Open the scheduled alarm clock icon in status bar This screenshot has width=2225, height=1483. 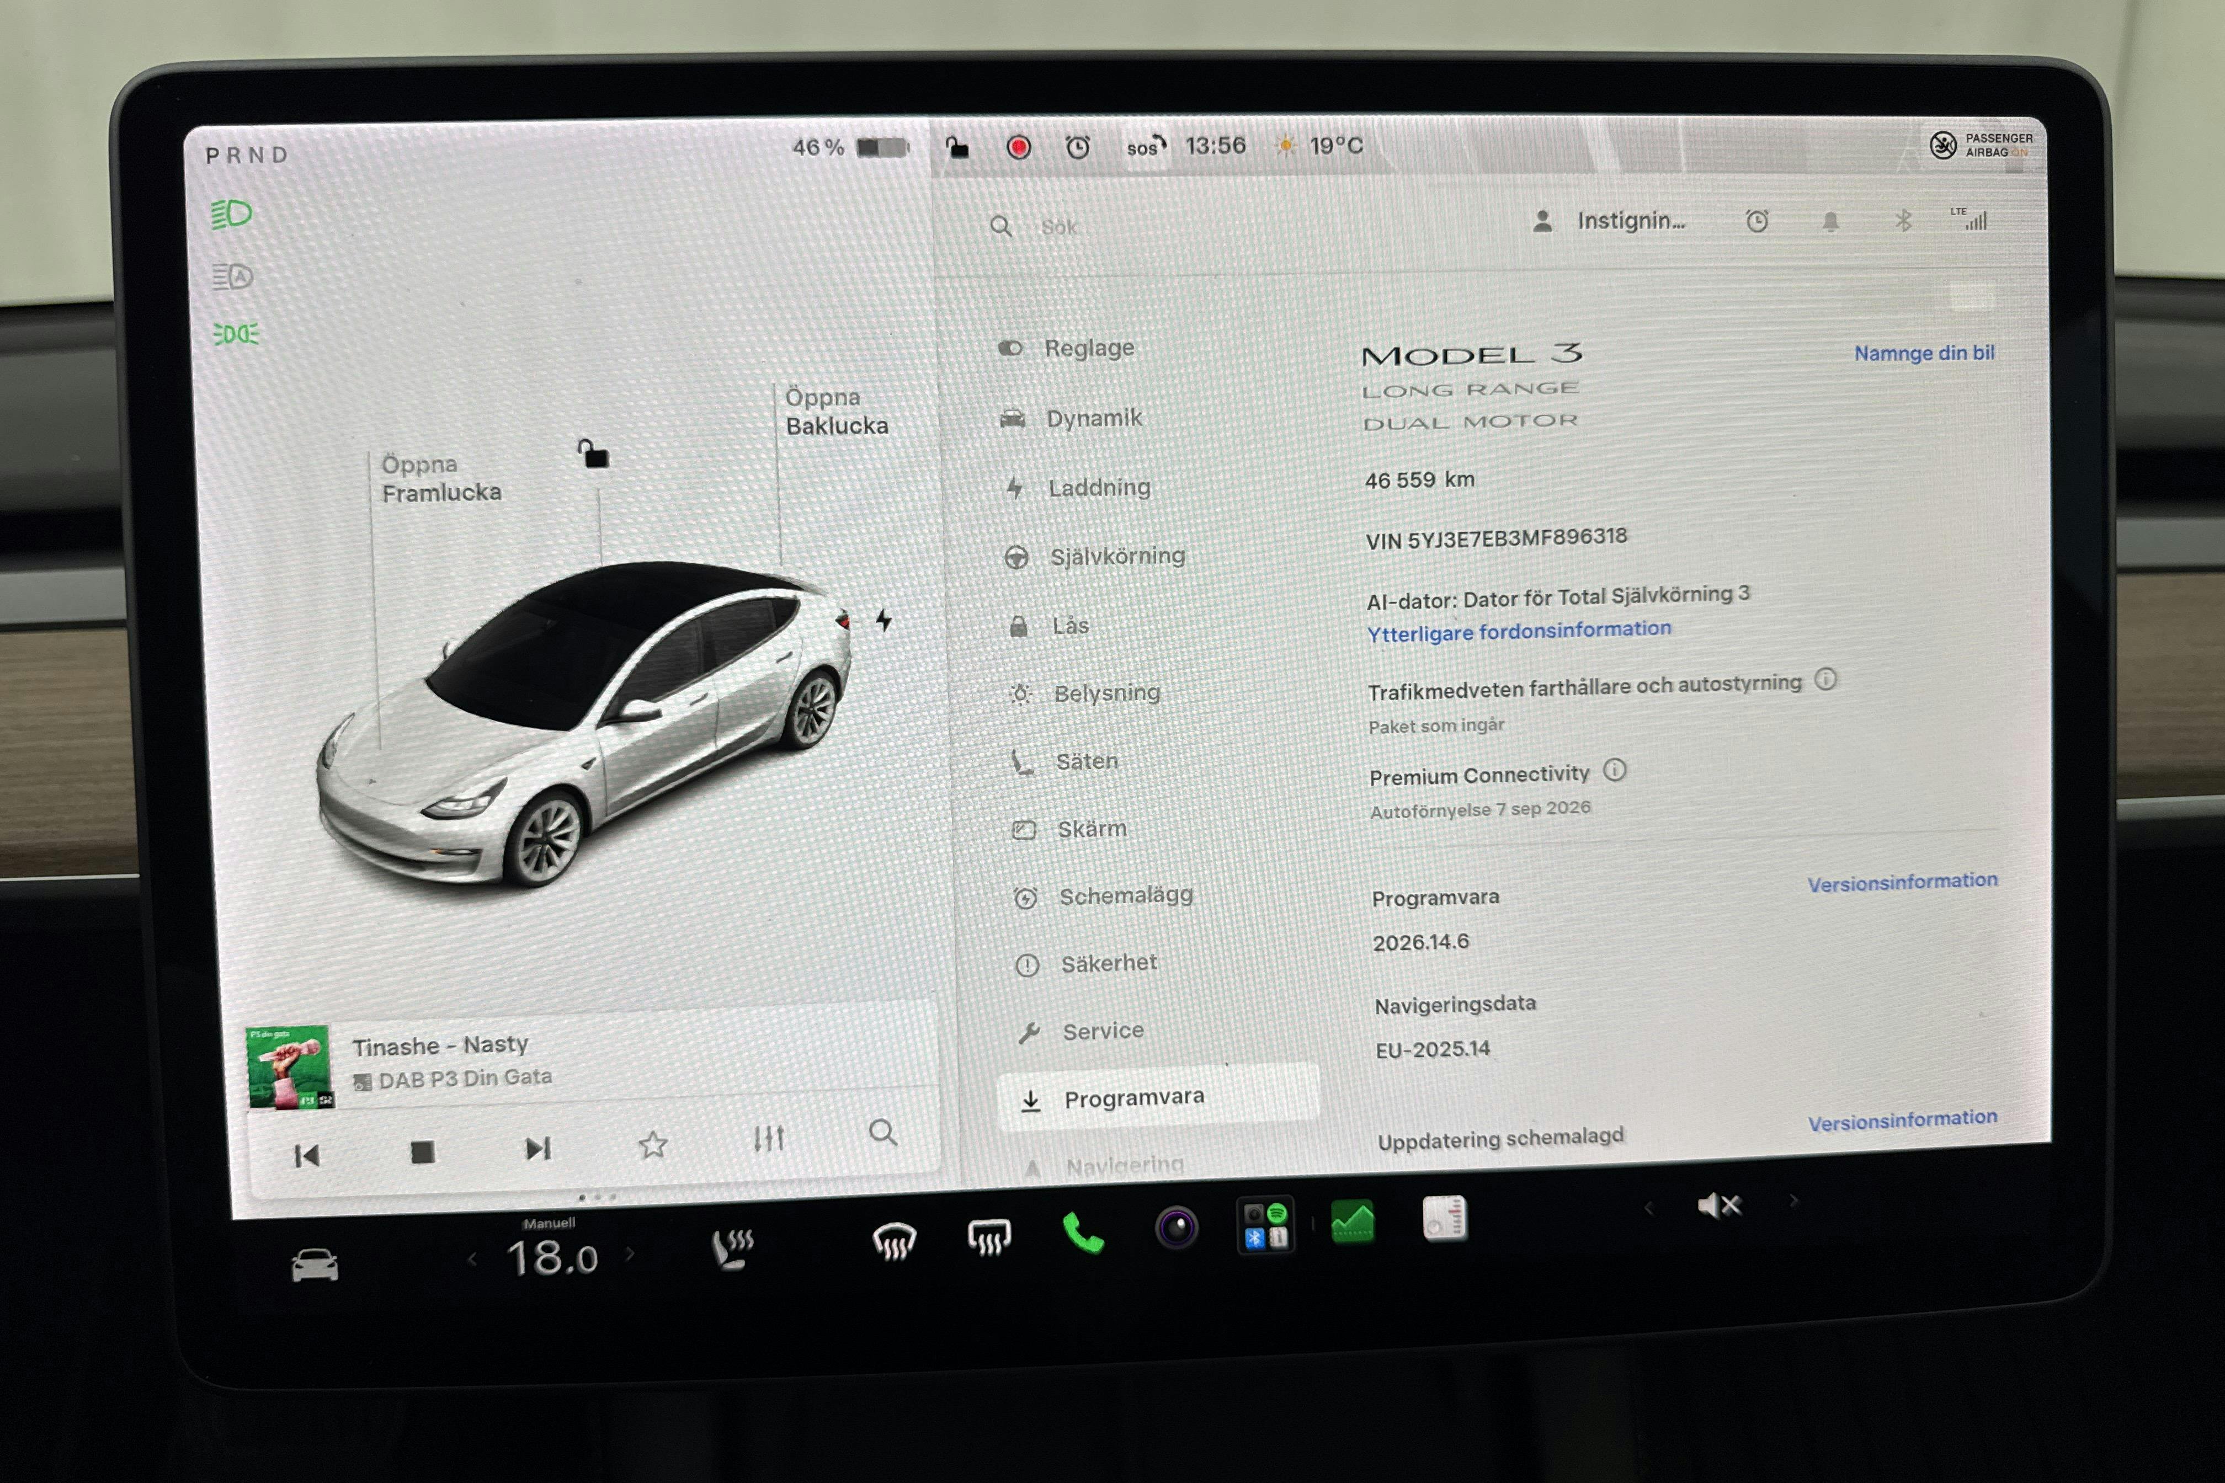coord(1078,147)
